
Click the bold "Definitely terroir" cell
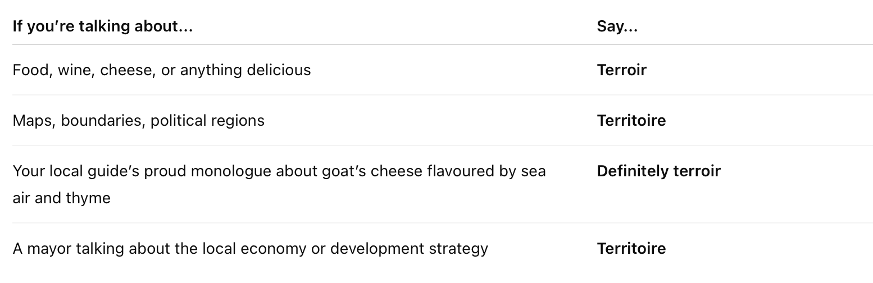pyautogui.click(x=658, y=171)
